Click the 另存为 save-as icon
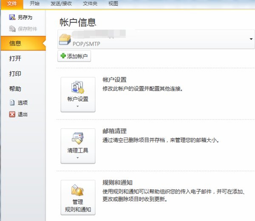 pyautogui.click(x=12, y=17)
